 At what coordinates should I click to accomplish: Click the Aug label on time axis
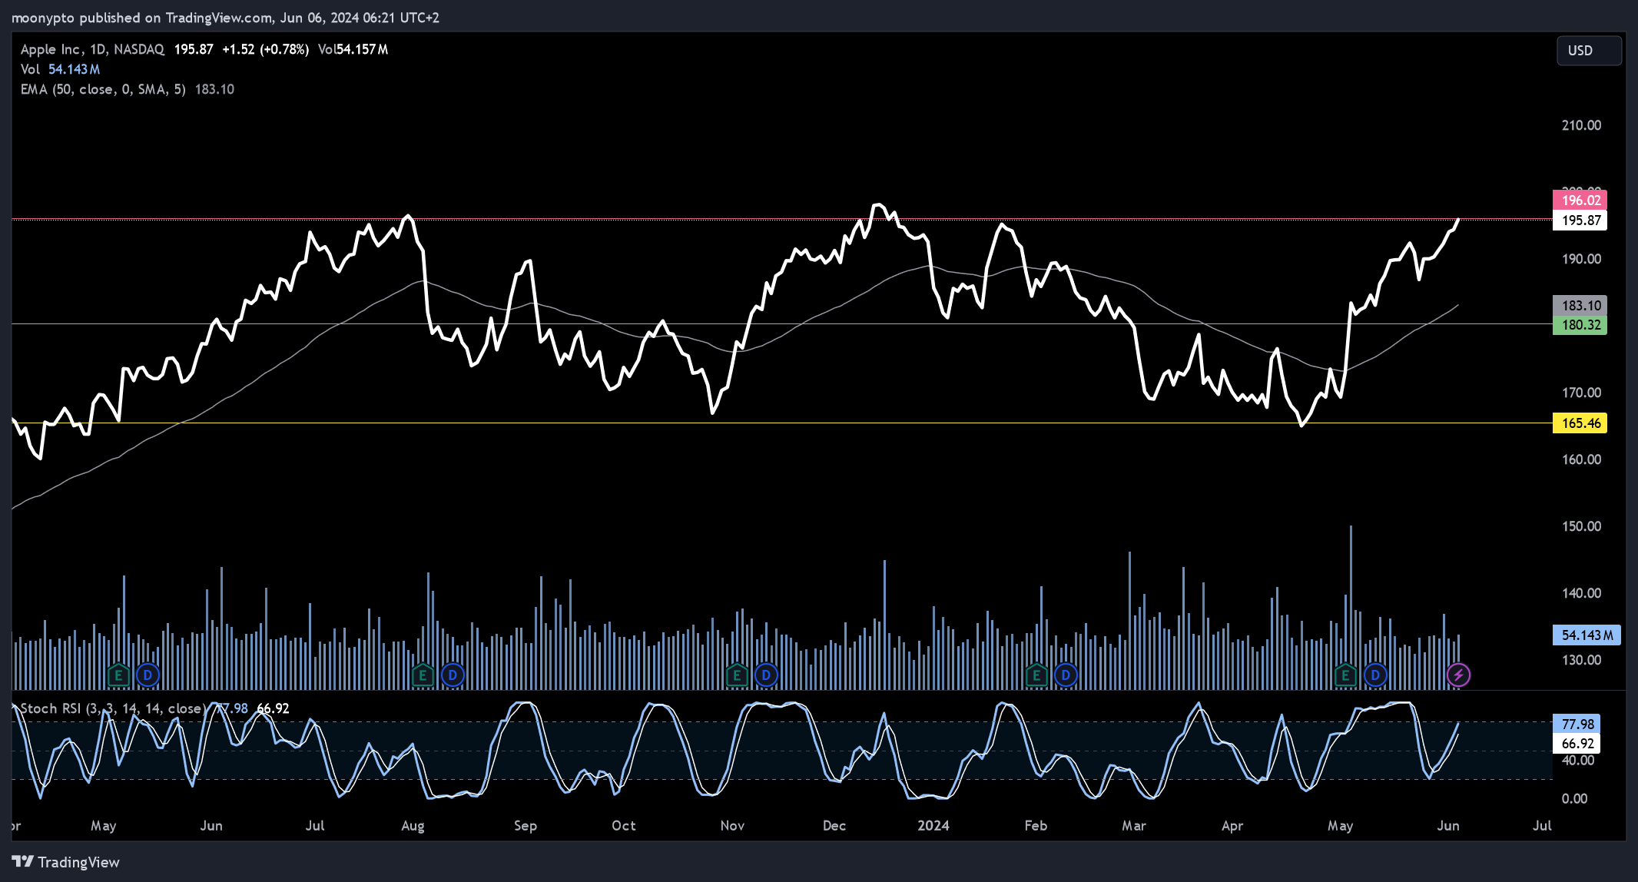[413, 826]
